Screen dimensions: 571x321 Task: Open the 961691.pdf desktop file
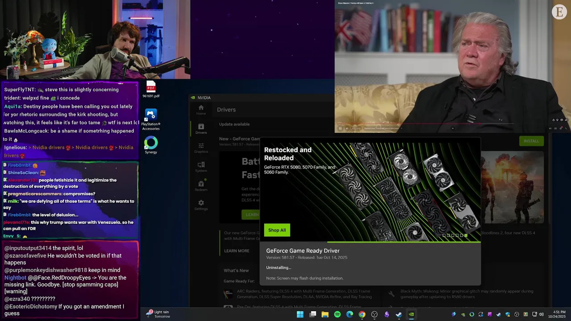pyautogui.click(x=151, y=89)
